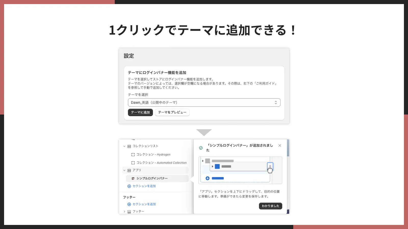
Task: Click the コレクションリスト section icon
Action: click(129, 146)
